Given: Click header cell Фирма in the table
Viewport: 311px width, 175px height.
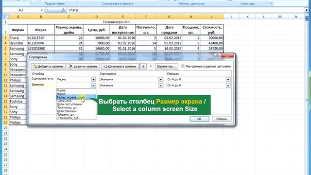Looking at the screenshot, I should pos(18,30).
